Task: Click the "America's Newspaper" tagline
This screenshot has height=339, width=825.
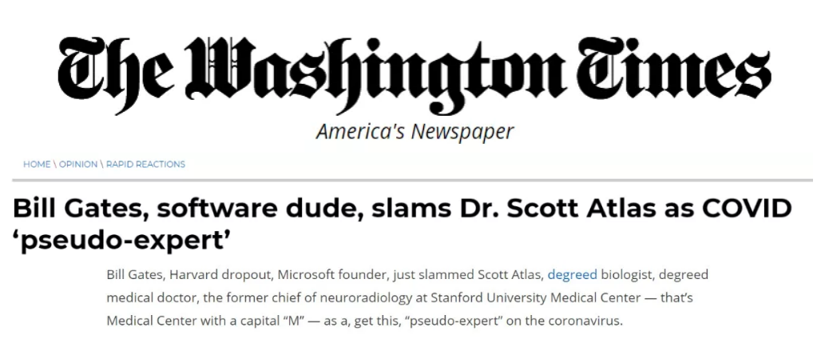Action: 414,131
